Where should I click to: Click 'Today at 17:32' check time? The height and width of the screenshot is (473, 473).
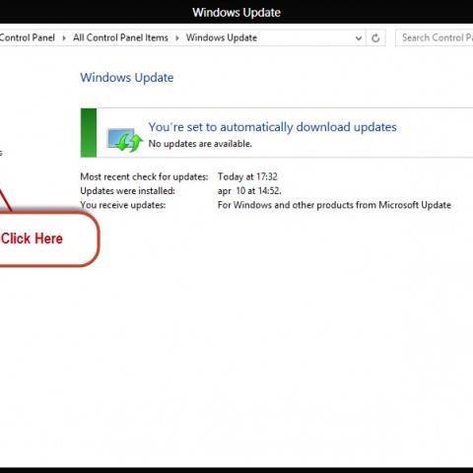247,176
